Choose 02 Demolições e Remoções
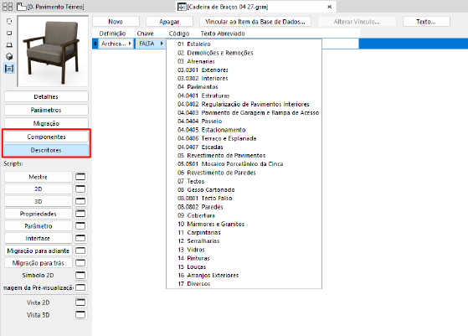468x336 pixels. (244, 53)
